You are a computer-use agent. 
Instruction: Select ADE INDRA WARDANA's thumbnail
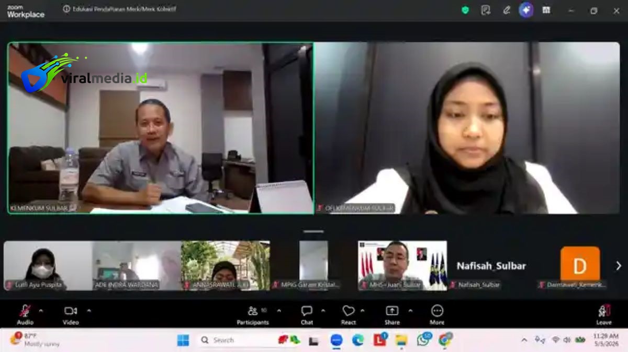137,265
